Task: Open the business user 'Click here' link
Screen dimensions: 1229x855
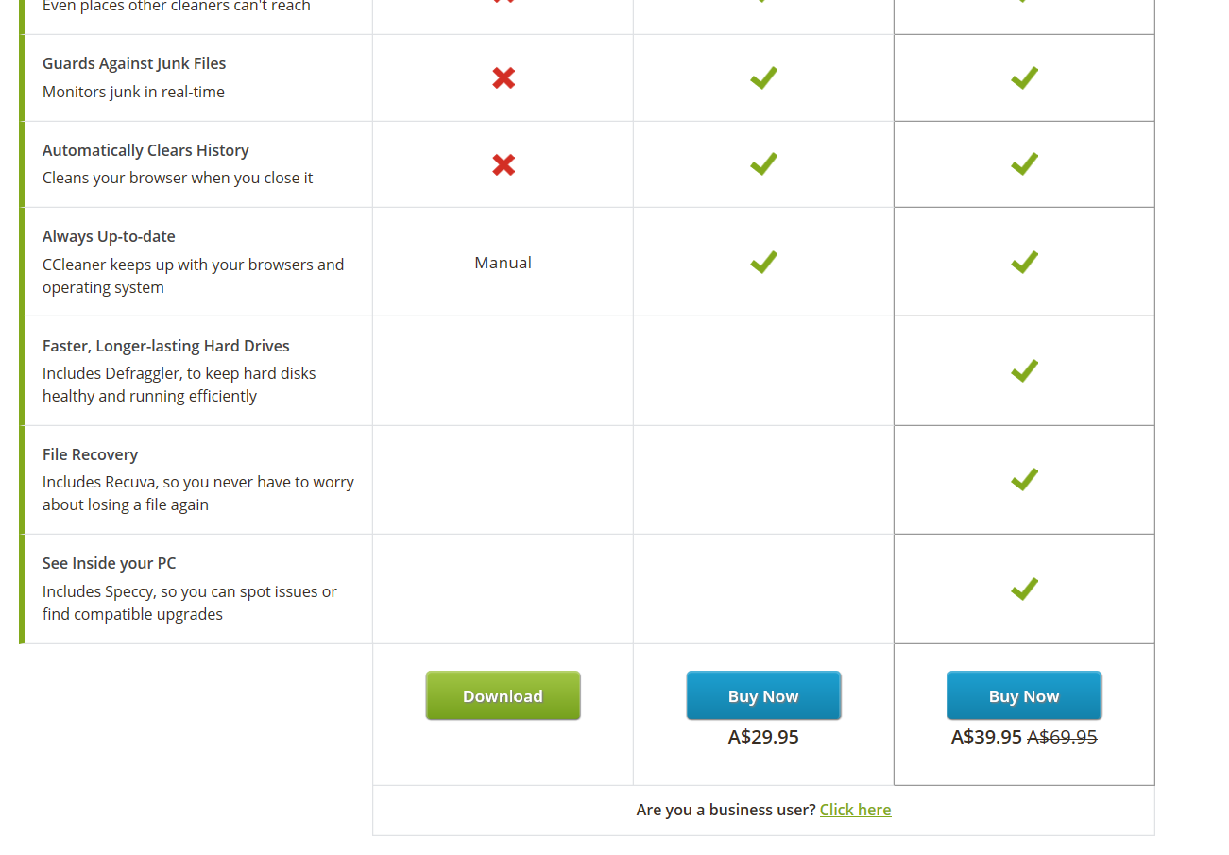Action: point(855,810)
